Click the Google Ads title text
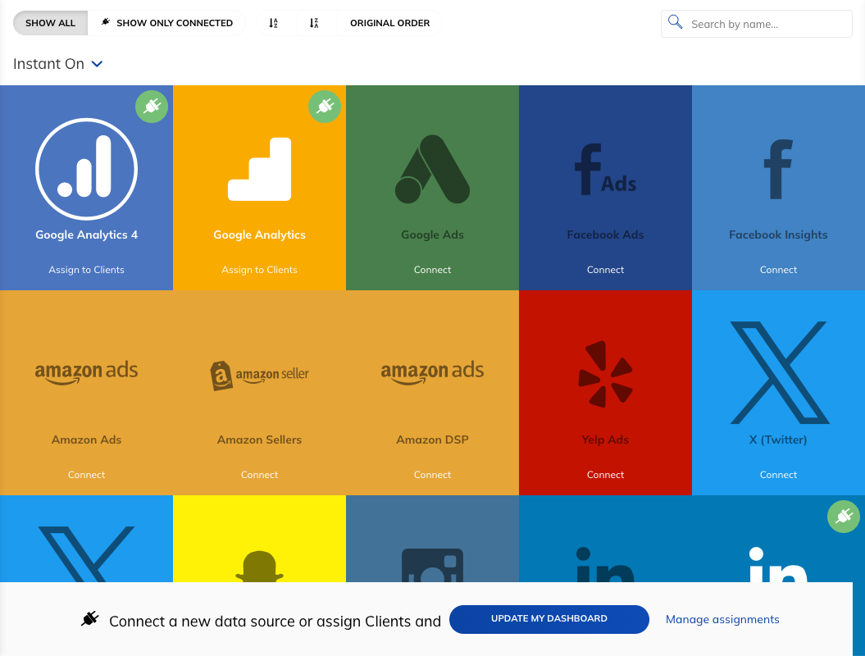 pyautogui.click(x=433, y=235)
